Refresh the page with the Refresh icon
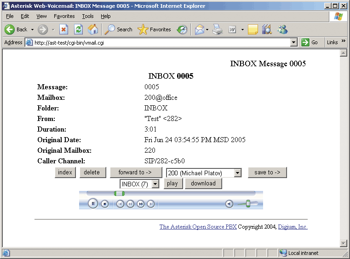Viewport: 350px width, 259px height. tap(78, 29)
